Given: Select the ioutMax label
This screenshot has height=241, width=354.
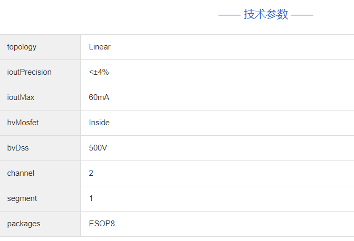Looking at the screenshot, I should 21,97.
